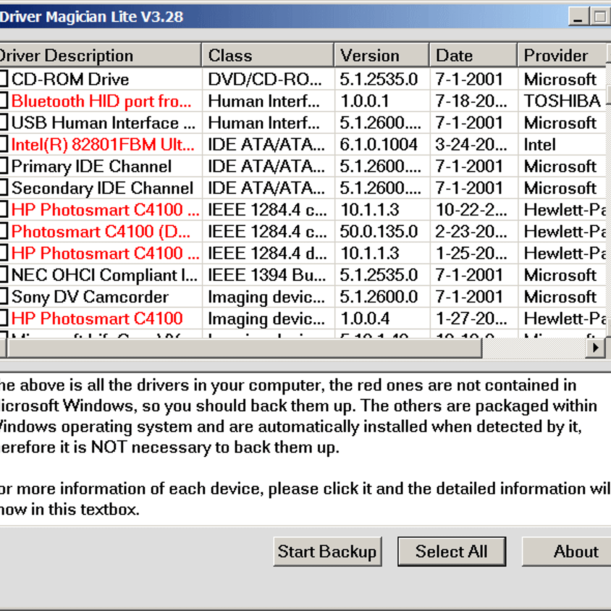The width and height of the screenshot is (611, 611).
Task: Minimize the Driver Magician Lite window
Action: [578, 17]
